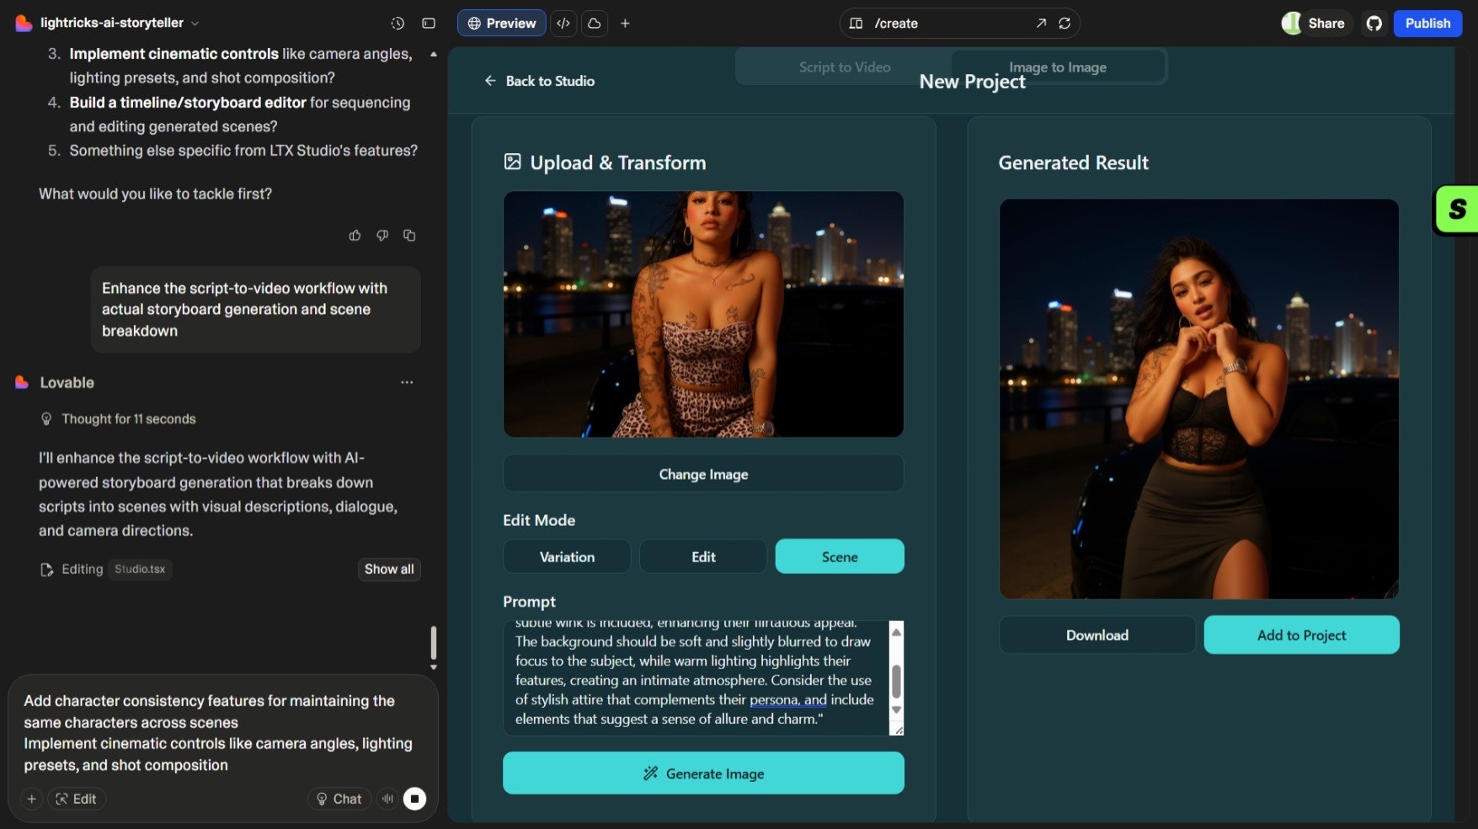Click Add to Project button
Viewport: 1478px width, 829px height.
[x=1301, y=635]
